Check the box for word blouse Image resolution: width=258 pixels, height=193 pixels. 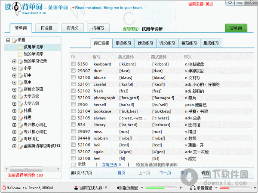click(74, 77)
